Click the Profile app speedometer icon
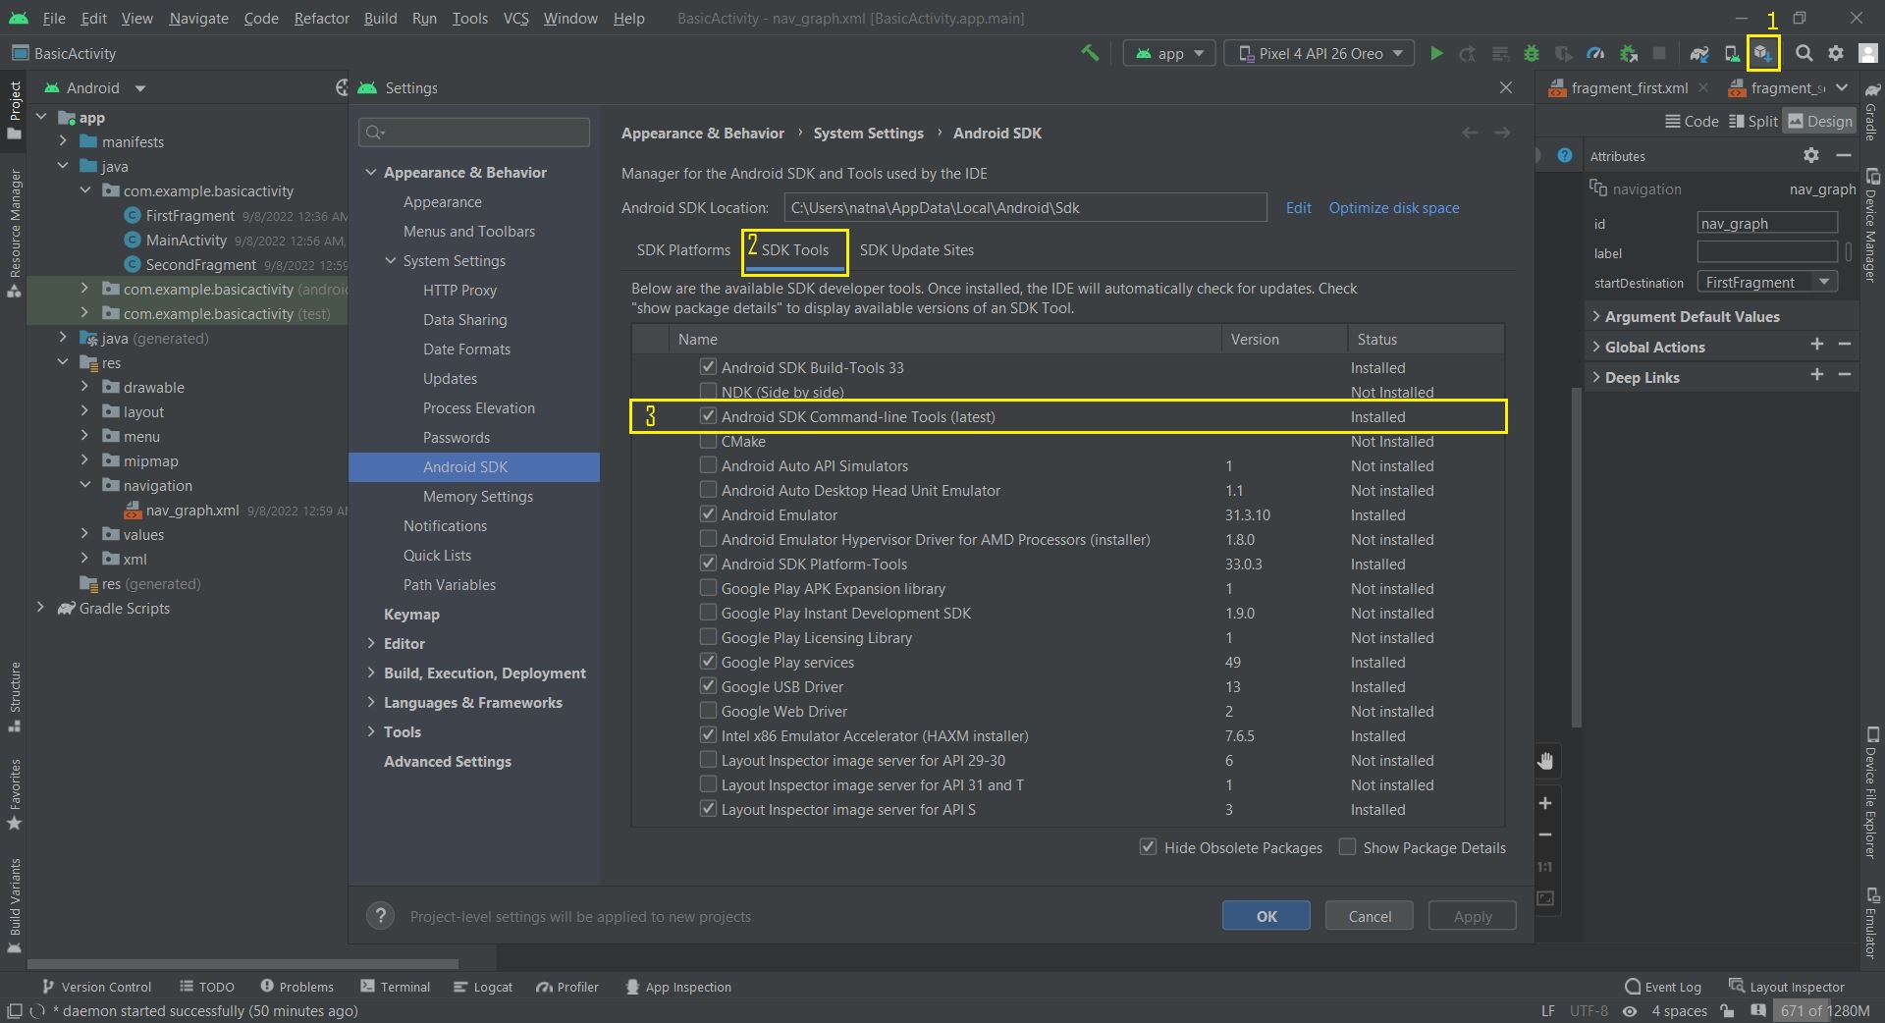The height and width of the screenshot is (1023, 1885). [x=1595, y=54]
